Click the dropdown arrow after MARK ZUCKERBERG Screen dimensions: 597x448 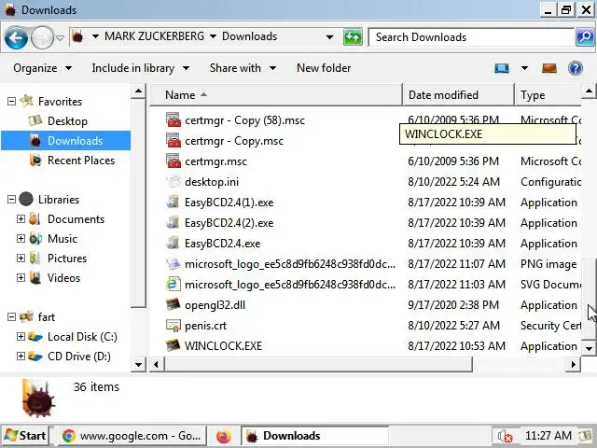pos(214,36)
